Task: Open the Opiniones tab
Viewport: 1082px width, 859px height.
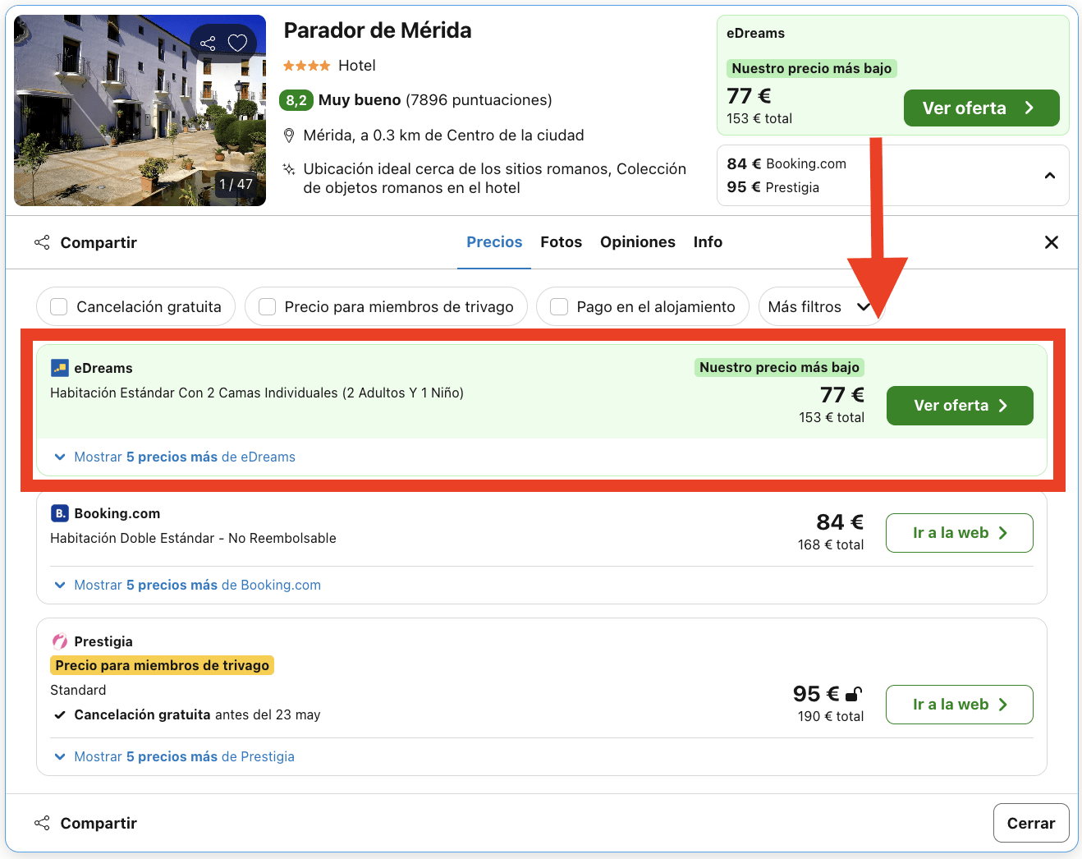Action: pos(638,242)
